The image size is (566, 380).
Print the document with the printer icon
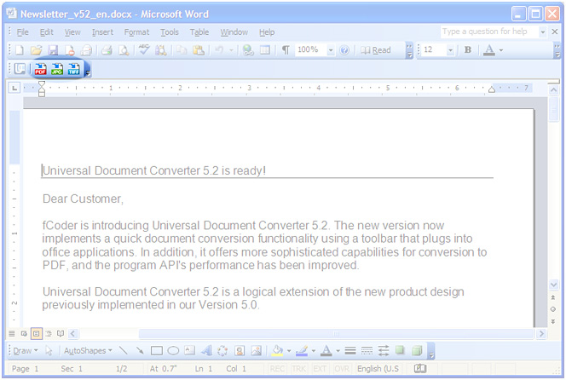(x=107, y=50)
